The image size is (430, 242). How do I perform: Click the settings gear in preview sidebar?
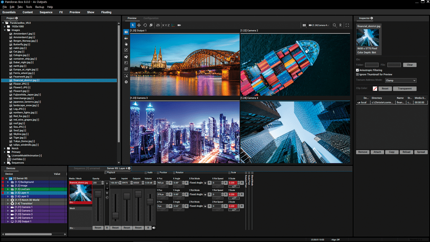click(x=126, y=82)
